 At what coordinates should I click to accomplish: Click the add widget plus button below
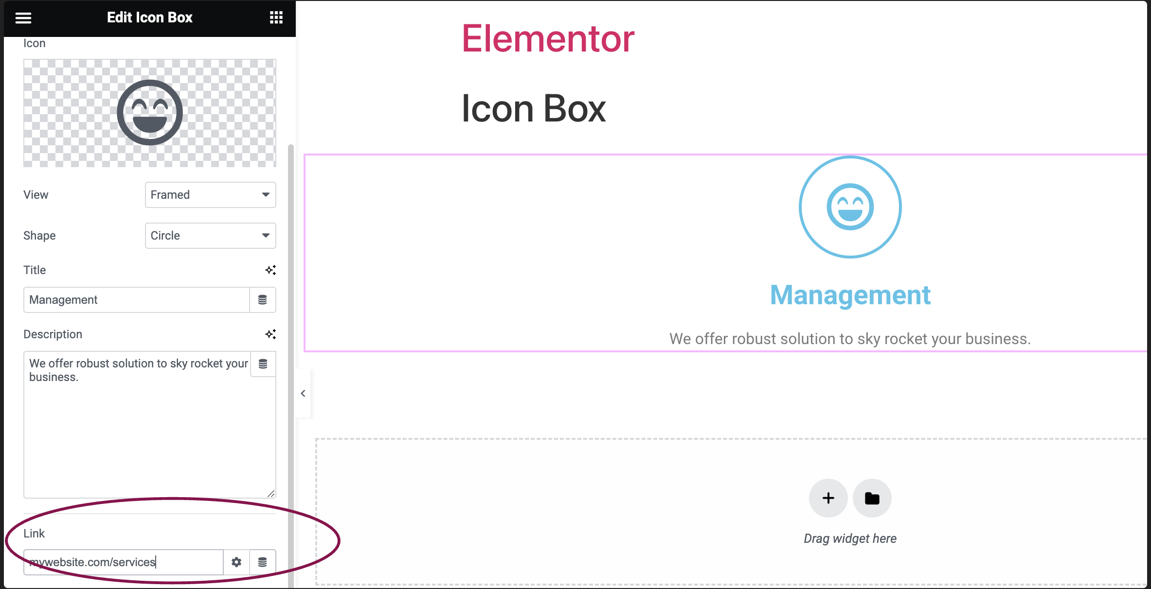(827, 497)
